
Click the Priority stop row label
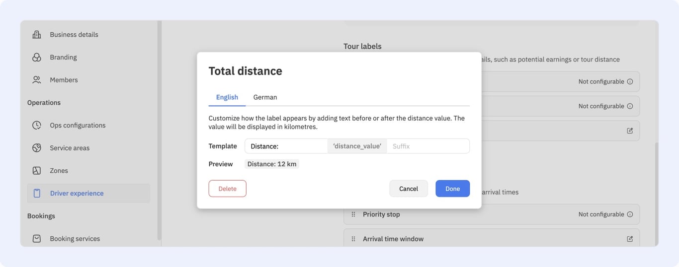point(381,214)
